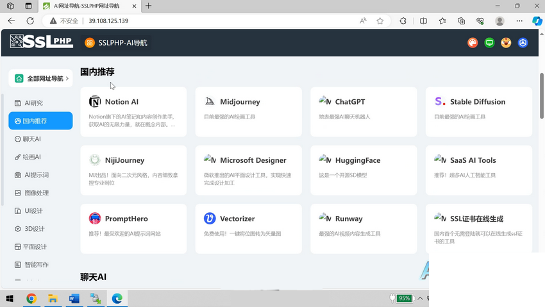Open UI设计 category in sidebar
Screen dimensions: 545x307
(x=40, y=211)
